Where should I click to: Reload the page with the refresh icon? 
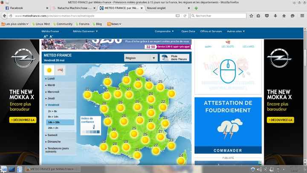[185, 16]
